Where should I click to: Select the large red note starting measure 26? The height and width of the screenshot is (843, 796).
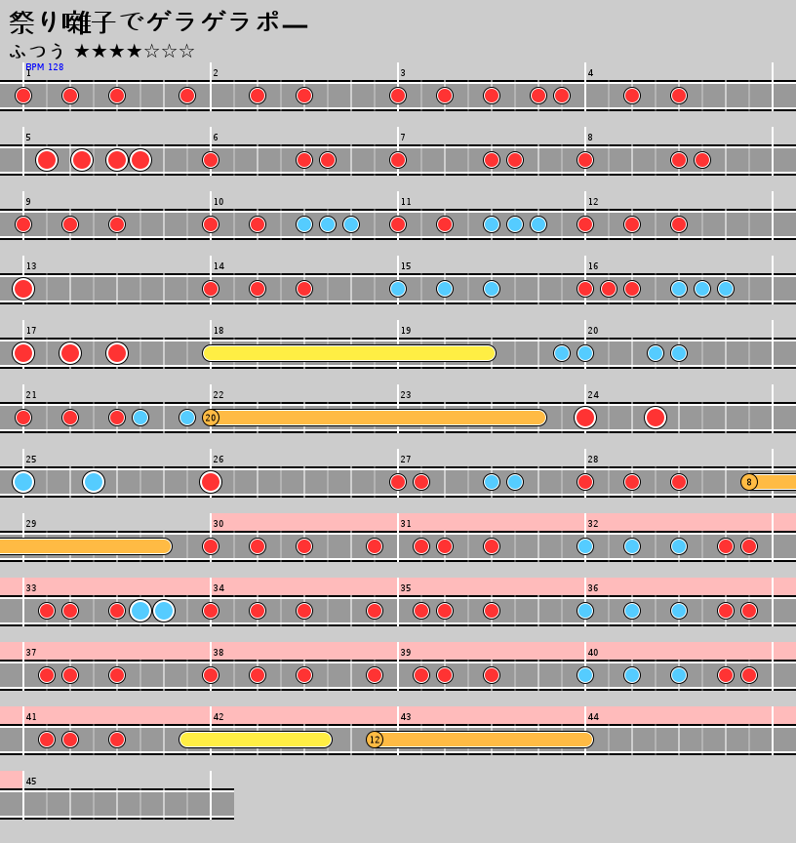point(211,482)
